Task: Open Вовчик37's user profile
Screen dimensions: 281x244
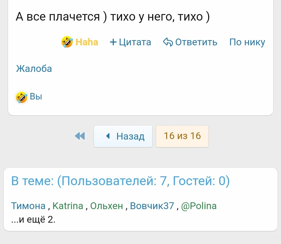Action: pyautogui.click(x=152, y=206)
